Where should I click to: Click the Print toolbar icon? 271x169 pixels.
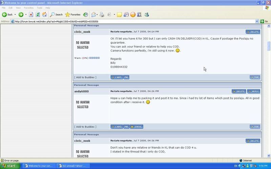(x=102, y=15)
